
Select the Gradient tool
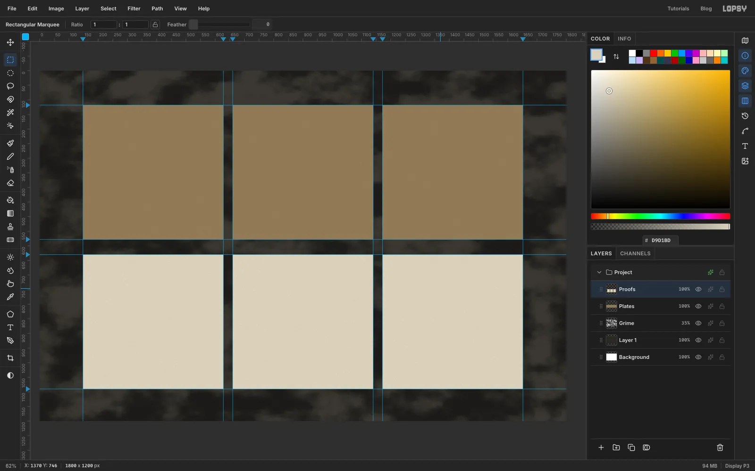[x=10, y=213]
